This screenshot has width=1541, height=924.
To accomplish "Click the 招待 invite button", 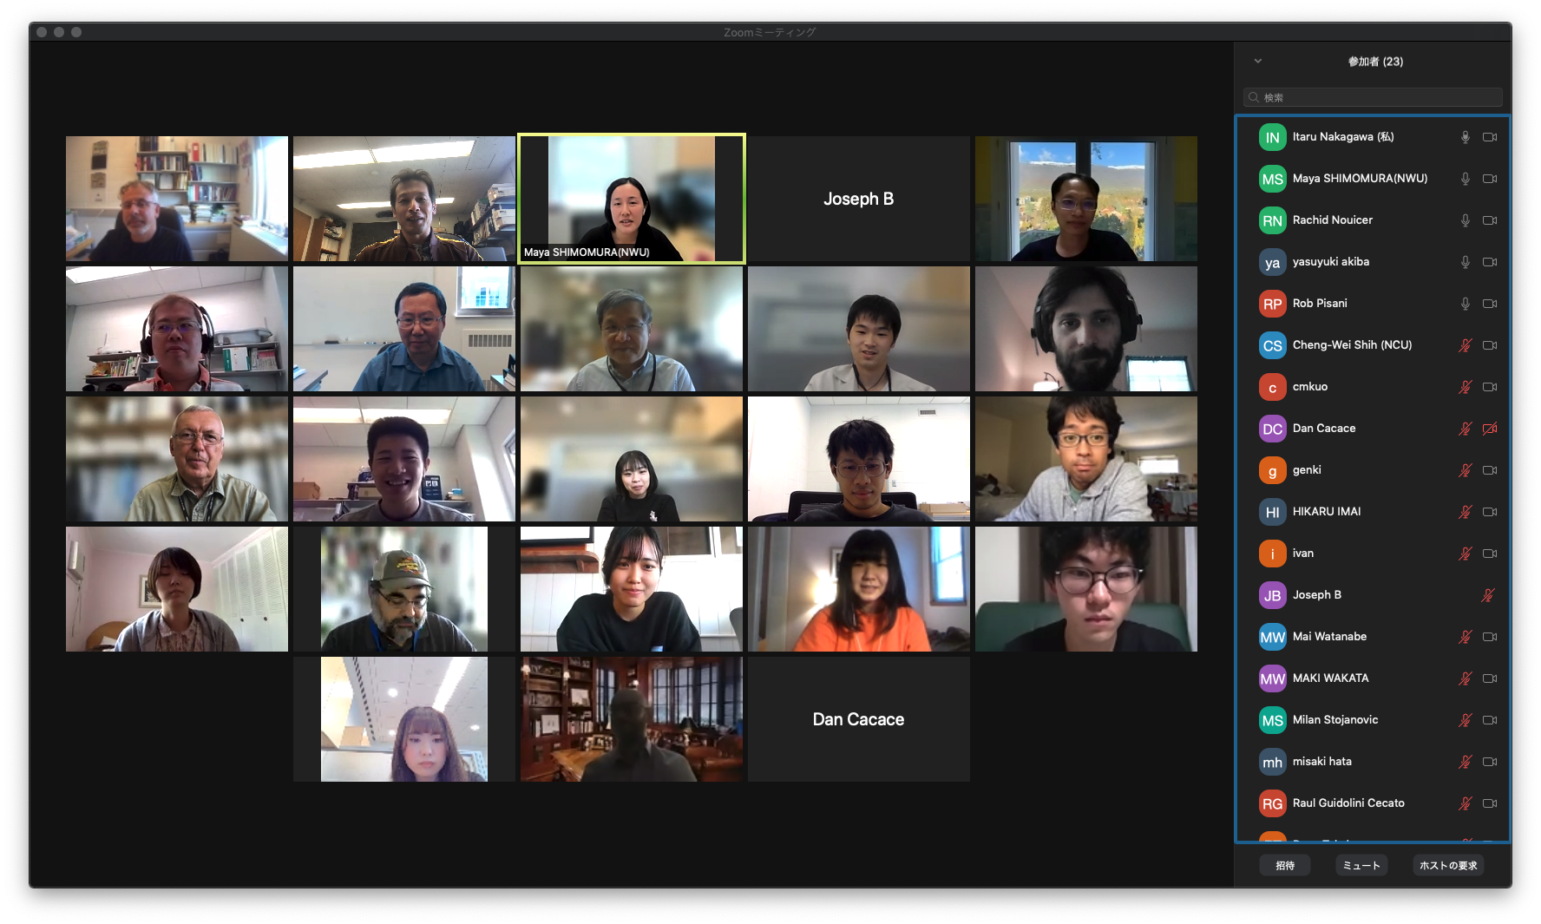I will coord(1285,865).
